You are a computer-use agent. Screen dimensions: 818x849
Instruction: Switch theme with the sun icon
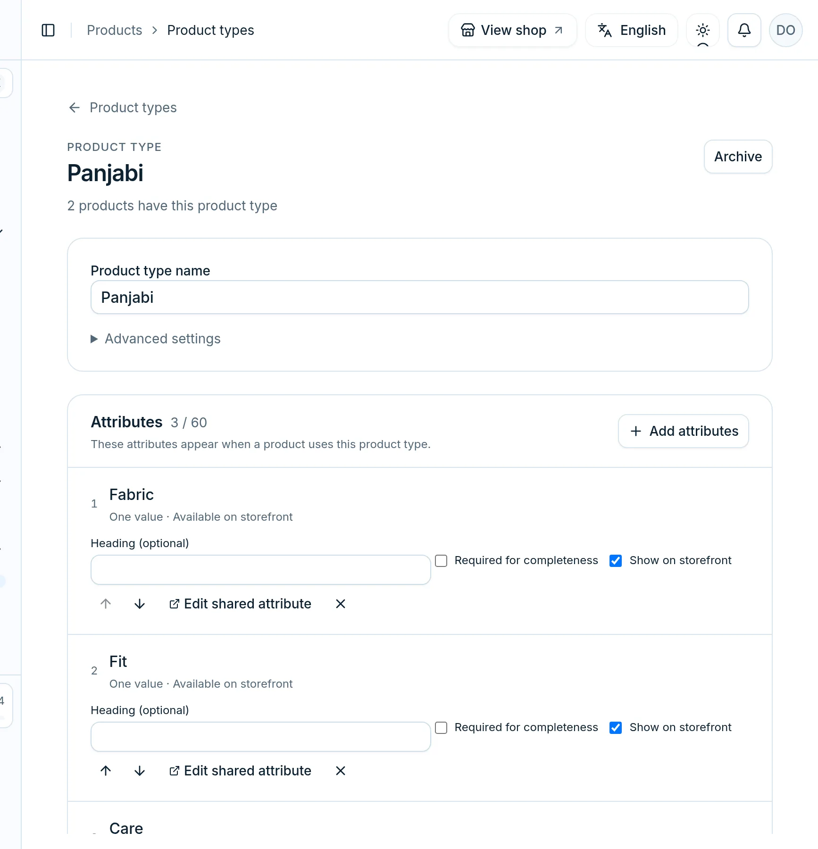click(702, 30)
